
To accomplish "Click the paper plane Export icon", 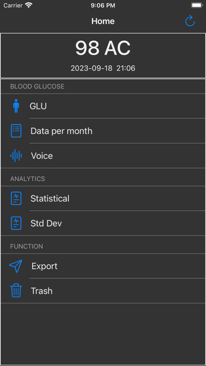I will pos(16,266).
